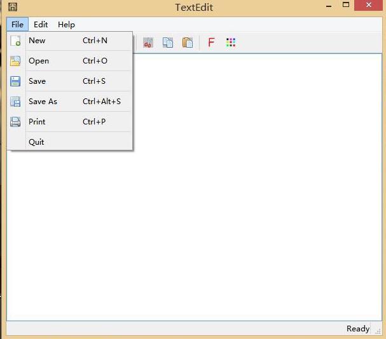Click the Copy icon in the toolbar
The height and width of the screenshot is (339, 386).
pos(168,43)
